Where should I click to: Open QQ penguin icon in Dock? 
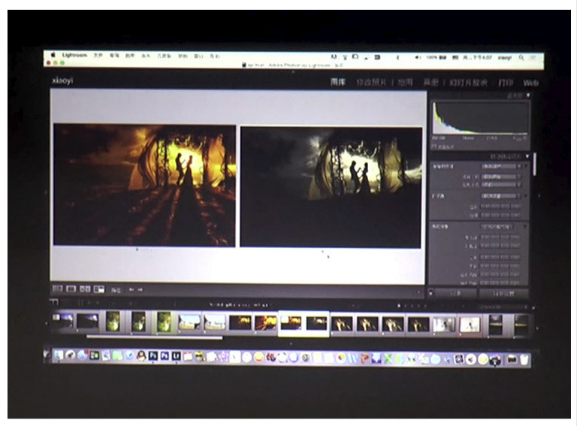(141, 355)
